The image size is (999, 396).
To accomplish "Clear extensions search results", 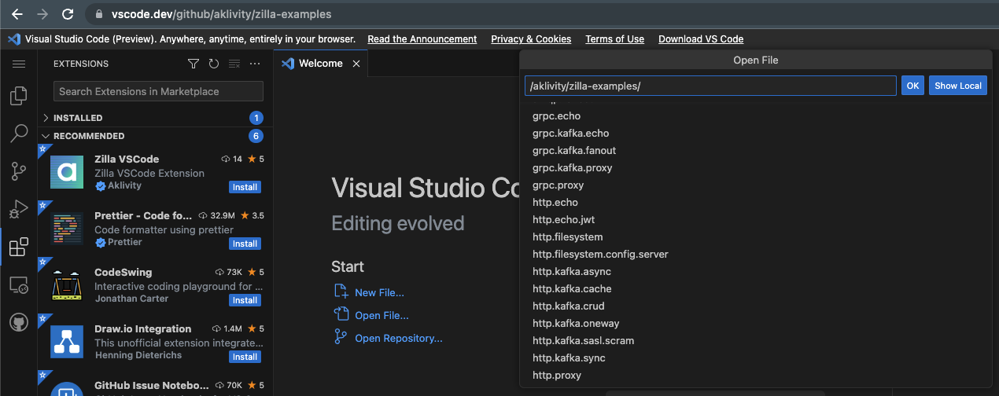I will coord(234,64).
